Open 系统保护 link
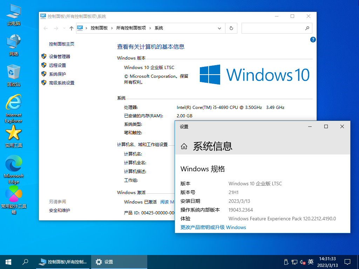This screenshot has width=359, height=269. coord(57,74)
